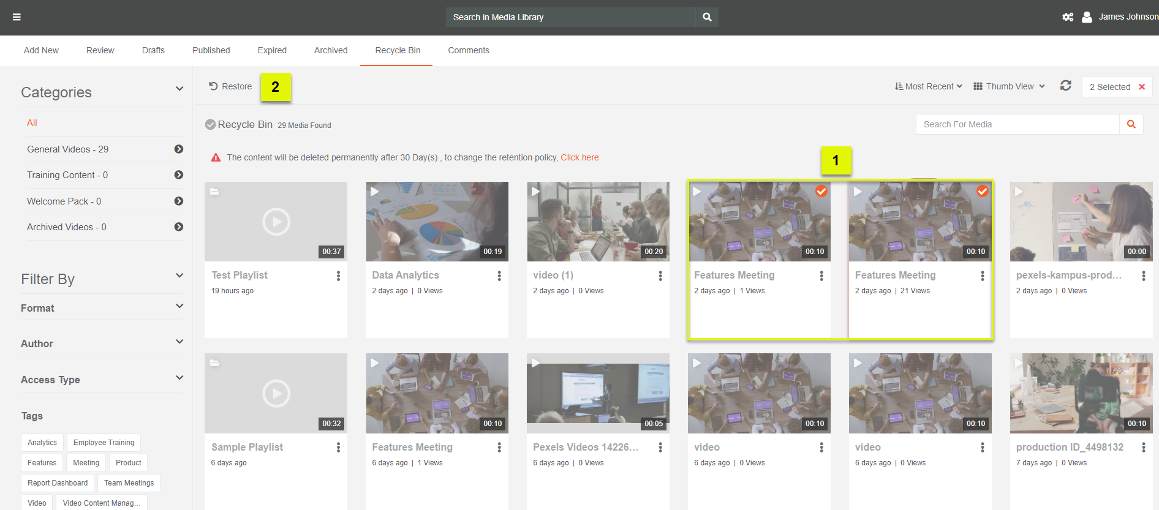Open the Thumb View layout dropdown
The width and height of the screenshot is (1159, 510).
click(1009, 86)
